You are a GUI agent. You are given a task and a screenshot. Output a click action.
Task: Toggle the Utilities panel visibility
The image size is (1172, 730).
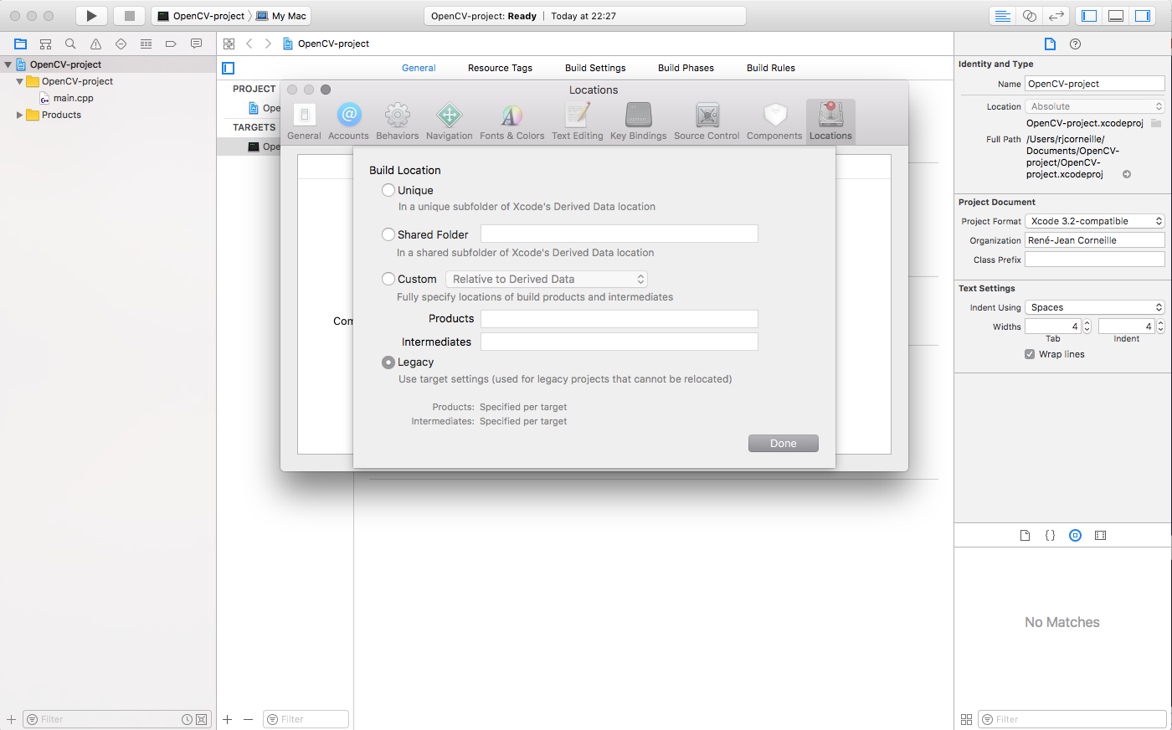1143,16
